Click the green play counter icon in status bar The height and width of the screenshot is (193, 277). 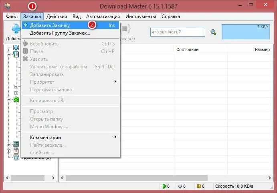point(164,186)
